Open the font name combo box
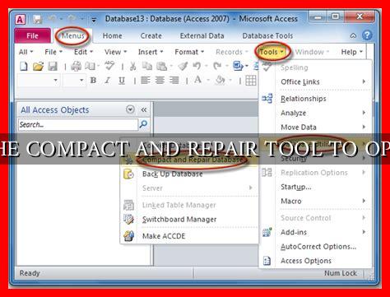This screenshot has width=390, height=297. pyautogui.click(x=39, y=81)
